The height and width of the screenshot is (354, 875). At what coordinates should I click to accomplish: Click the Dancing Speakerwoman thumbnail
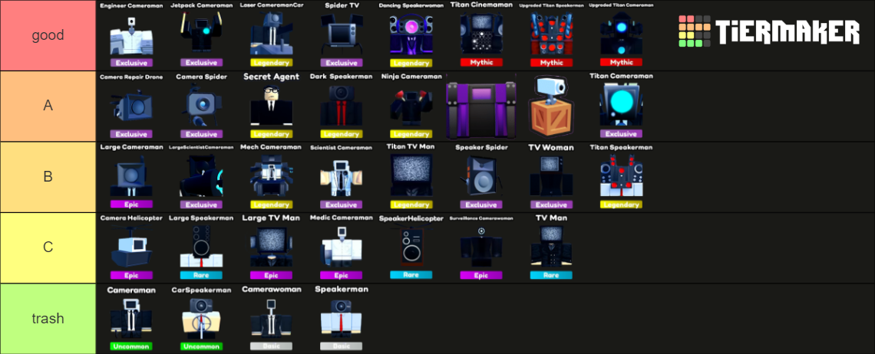pyautogui.click(x=411, y=35)
